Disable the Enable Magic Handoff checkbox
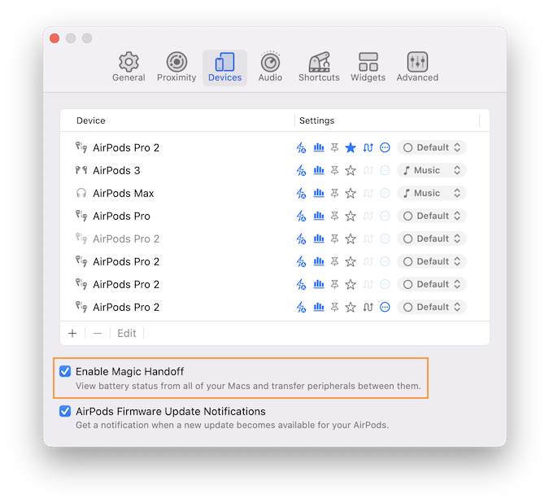Viewport: 549px width, 503px height. tap(65, 371)
